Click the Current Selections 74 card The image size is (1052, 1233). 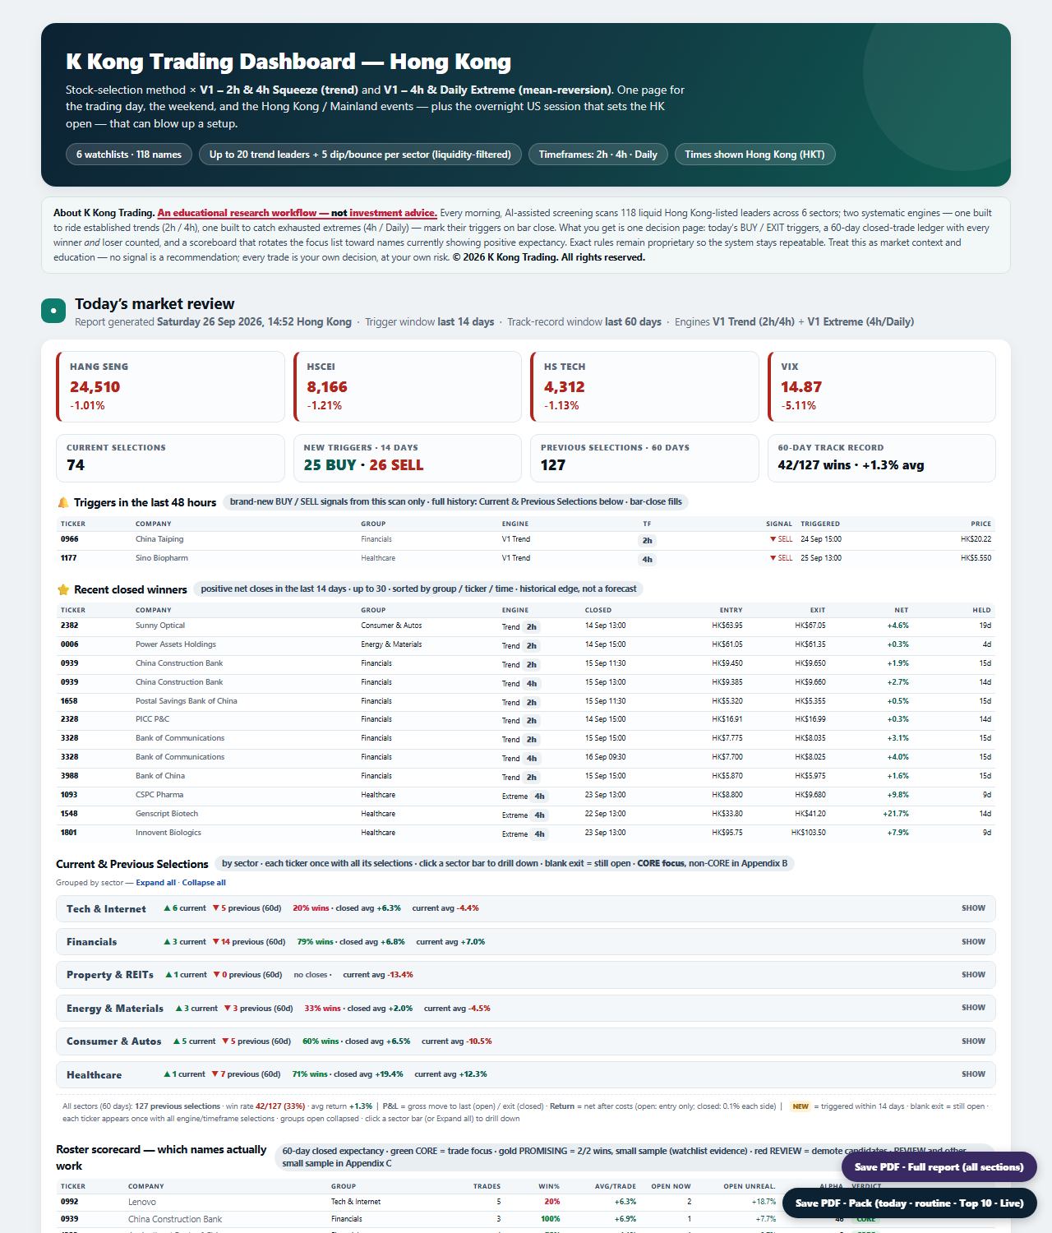click(x=170, y=458)
